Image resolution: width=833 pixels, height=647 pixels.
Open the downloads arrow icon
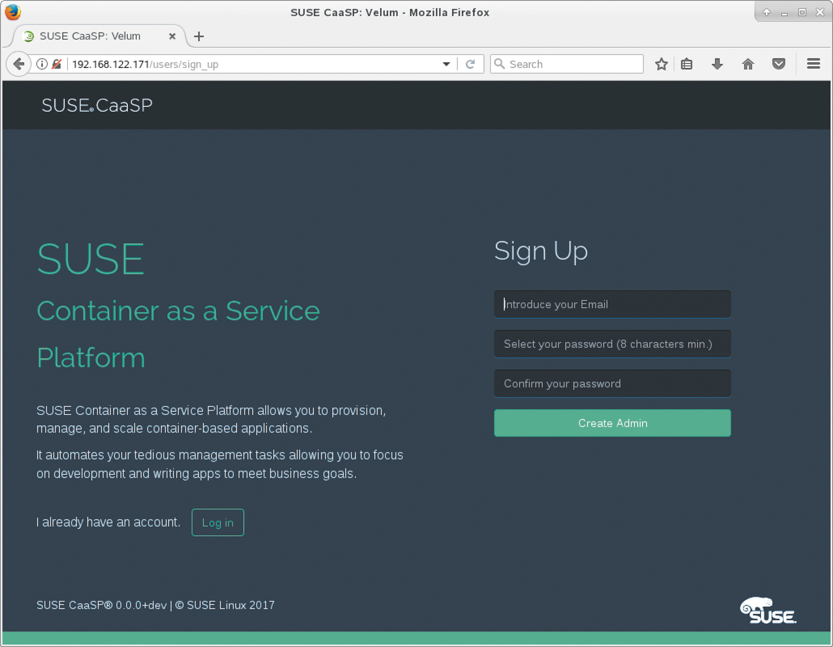pos(717,64)
